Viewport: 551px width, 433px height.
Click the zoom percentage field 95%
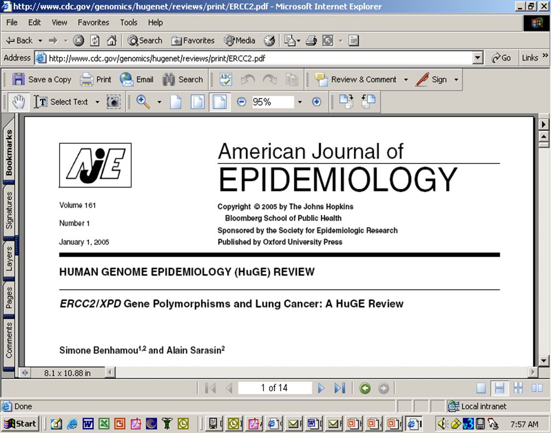273,102
